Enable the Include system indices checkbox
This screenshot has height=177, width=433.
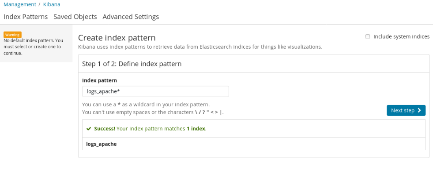[x=368, y=37]
